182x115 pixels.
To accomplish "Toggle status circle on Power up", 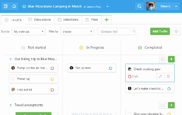I will click(52, 79).
